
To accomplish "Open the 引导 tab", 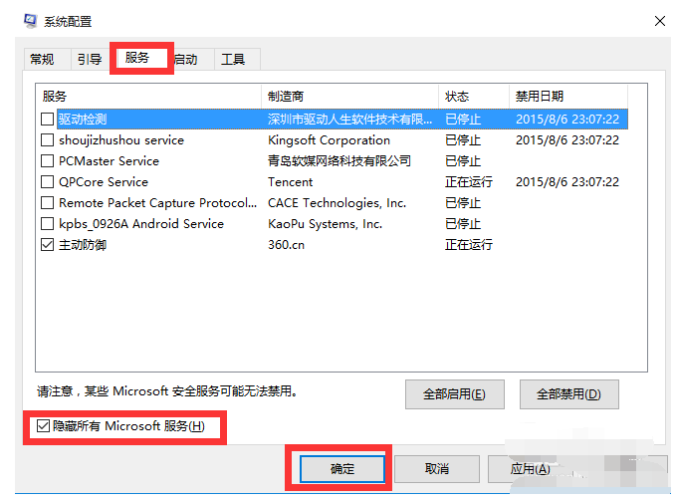I will 89,60.
